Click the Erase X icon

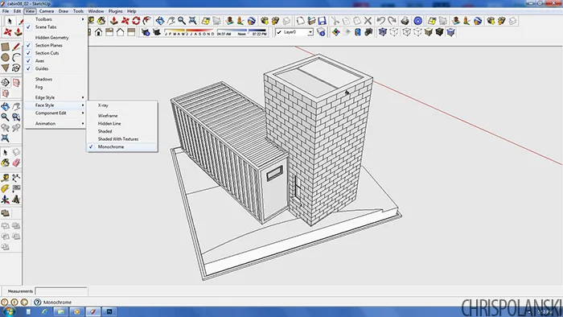(368, 21)
